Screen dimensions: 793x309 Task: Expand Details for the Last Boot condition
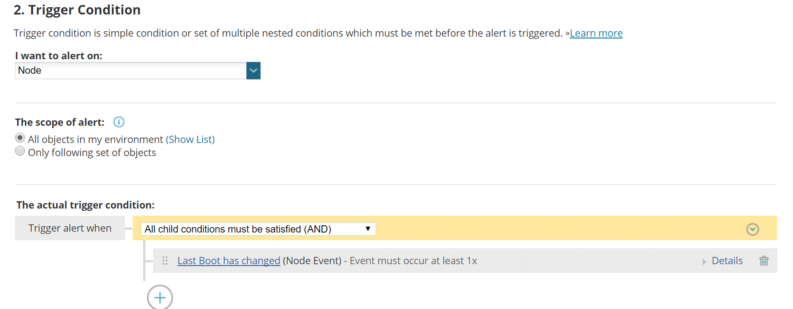(727, 261)
